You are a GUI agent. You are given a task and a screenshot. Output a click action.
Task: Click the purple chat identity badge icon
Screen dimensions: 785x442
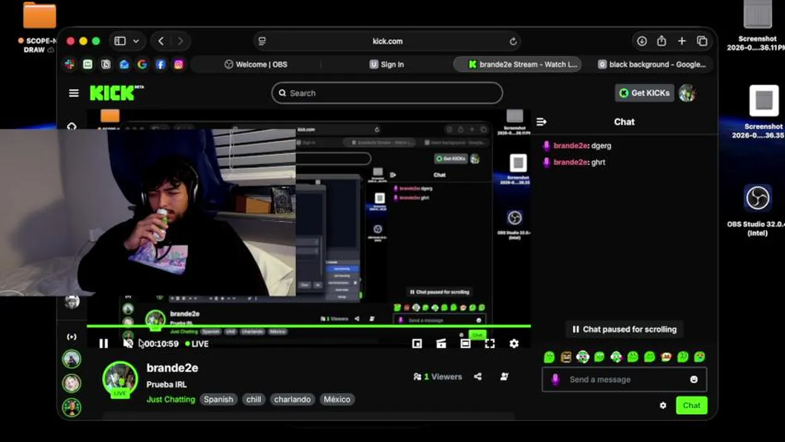coord(555,379)
